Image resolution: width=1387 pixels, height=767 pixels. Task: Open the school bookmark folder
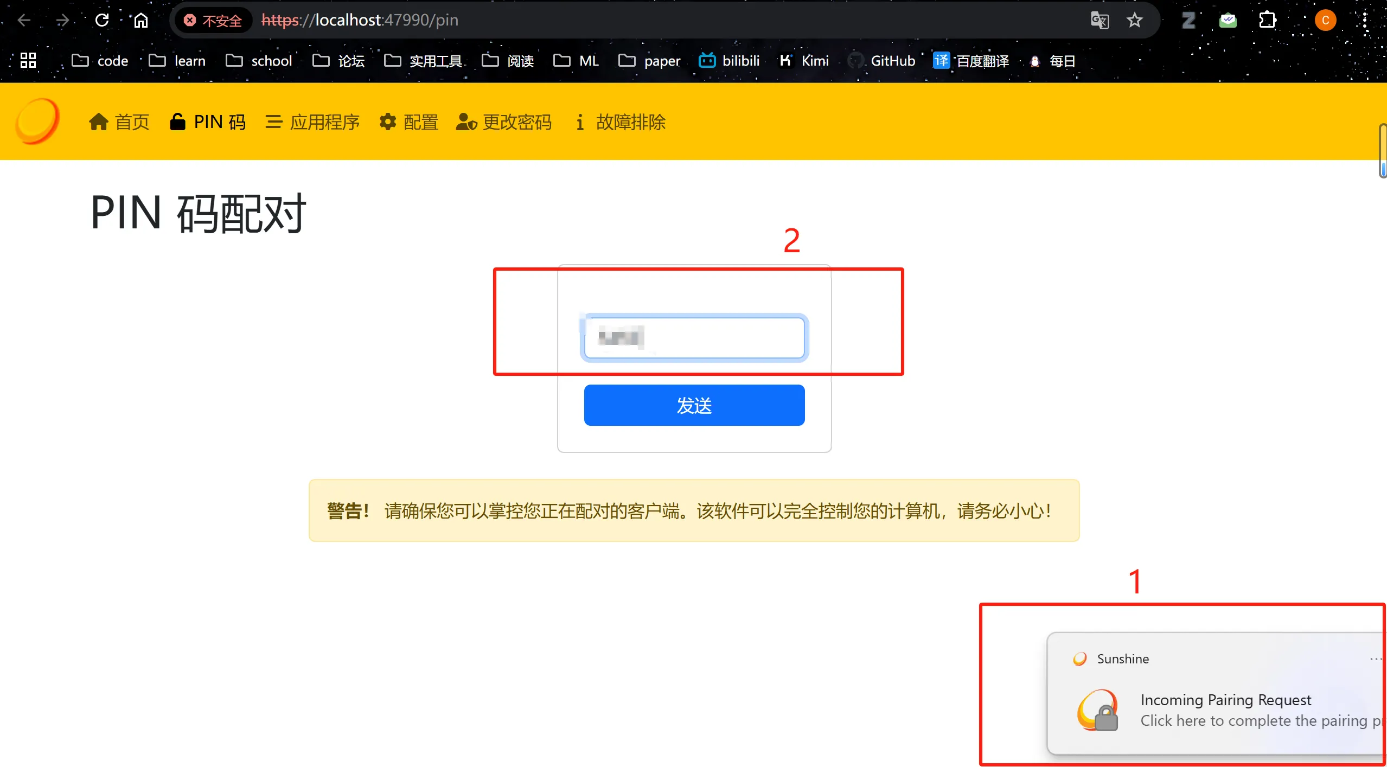(259, 61)
